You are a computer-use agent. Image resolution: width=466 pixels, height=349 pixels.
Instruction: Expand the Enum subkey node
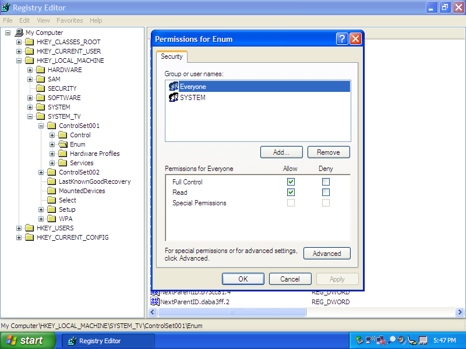[52, 144]
